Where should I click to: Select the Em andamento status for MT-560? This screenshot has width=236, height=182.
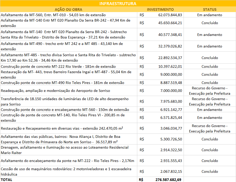210,15
